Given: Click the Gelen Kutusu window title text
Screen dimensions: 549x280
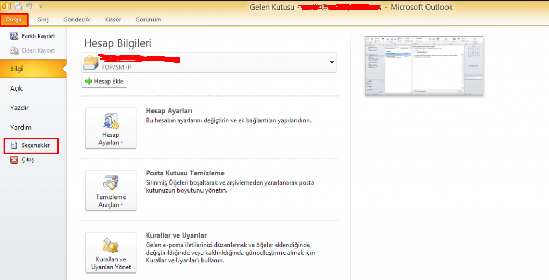Looking at the screenshot, I should [272, 7].
